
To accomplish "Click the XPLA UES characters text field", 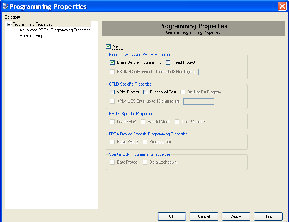I will (x=199, y=102).
